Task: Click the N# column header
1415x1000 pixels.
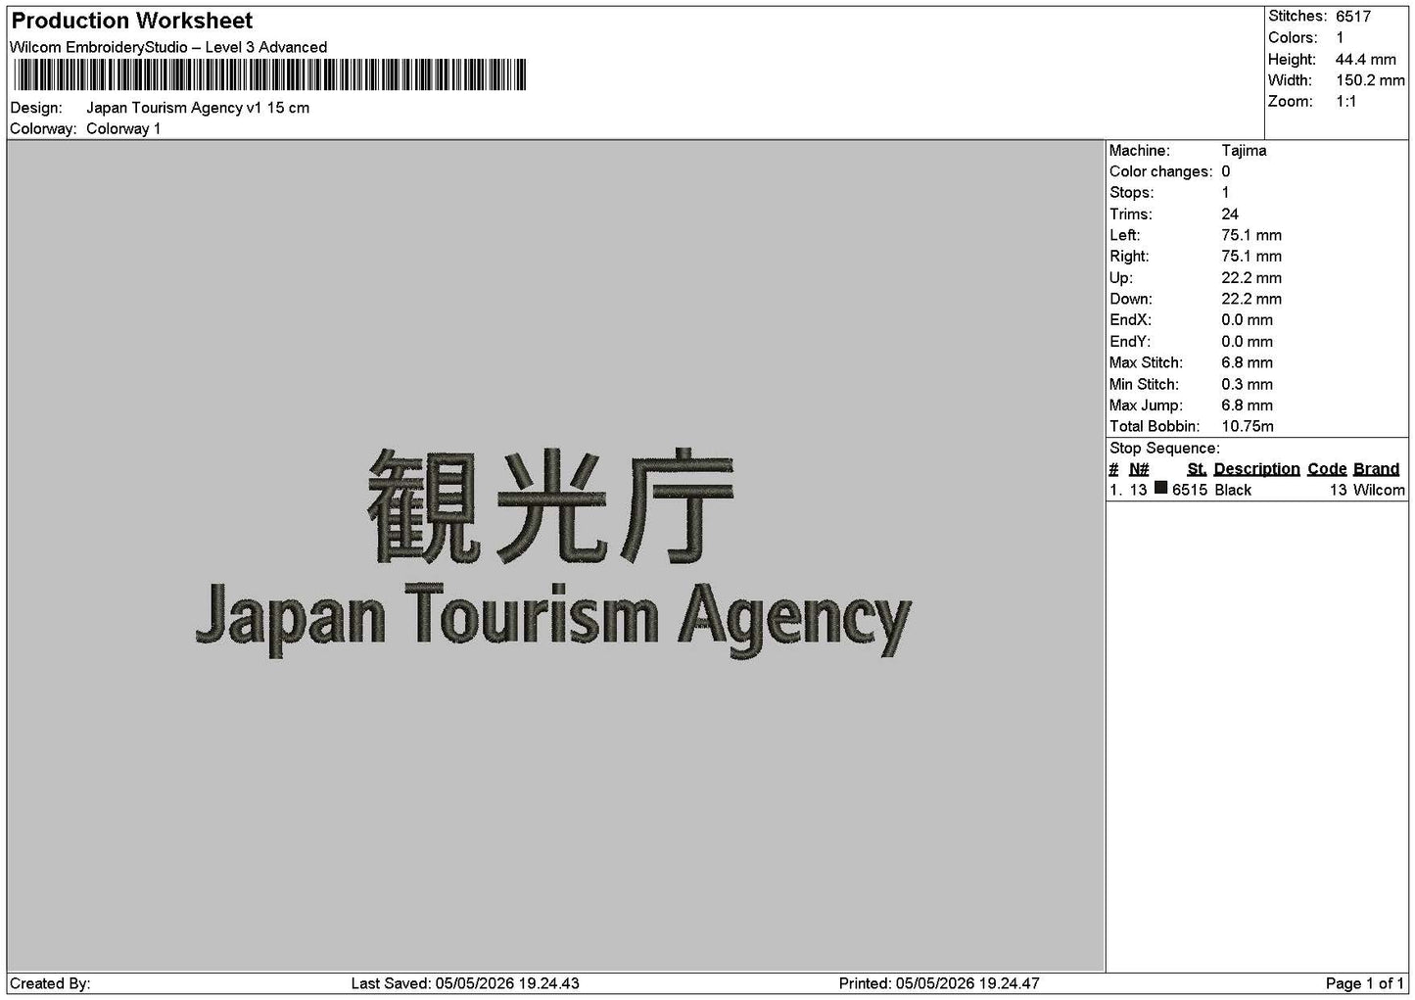Action: point(1139,469)
